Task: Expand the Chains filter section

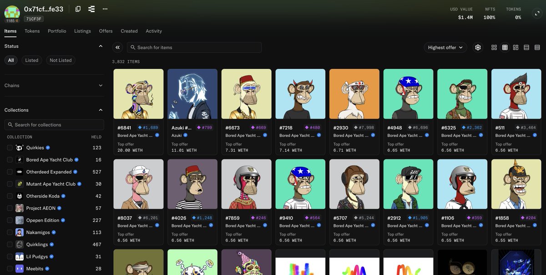Action: click(x=101, y=85)
